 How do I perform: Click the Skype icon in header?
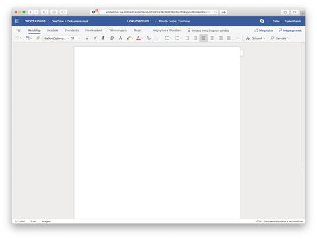point(262,21)
